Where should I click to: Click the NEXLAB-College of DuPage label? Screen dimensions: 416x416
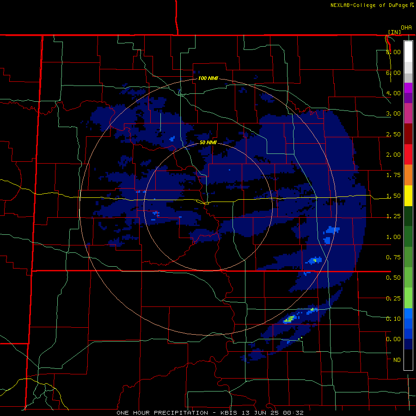click(369, 5)
